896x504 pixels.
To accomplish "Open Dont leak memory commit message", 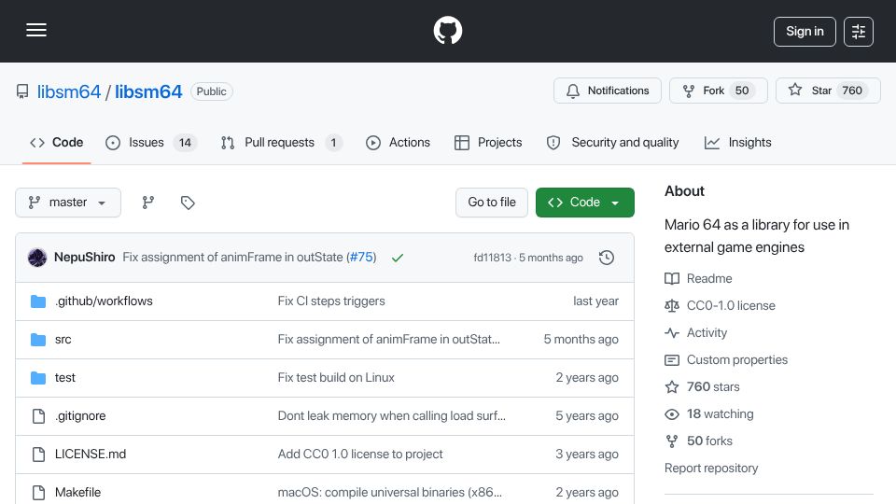I will pyautogui.click(x=391, y=416).
